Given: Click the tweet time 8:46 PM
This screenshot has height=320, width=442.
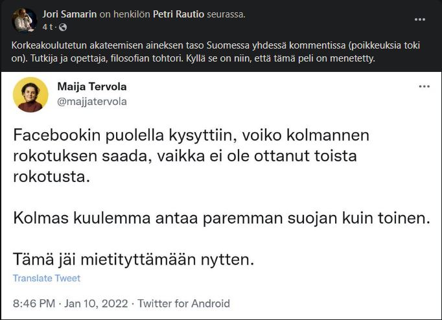Looking at the screenshot, I should [33, 303].
